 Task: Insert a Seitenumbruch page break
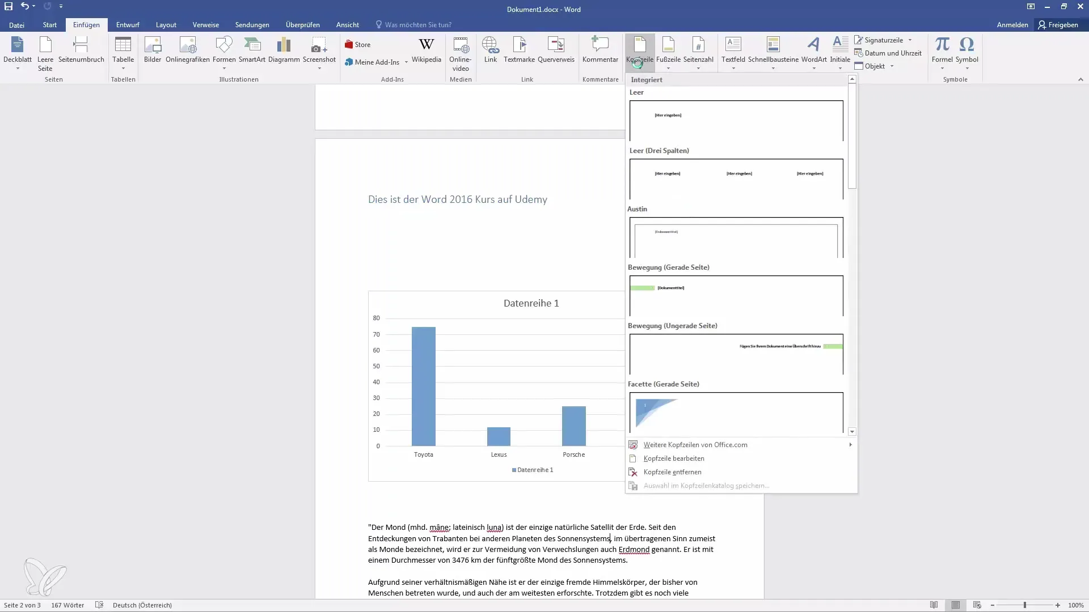81,50
